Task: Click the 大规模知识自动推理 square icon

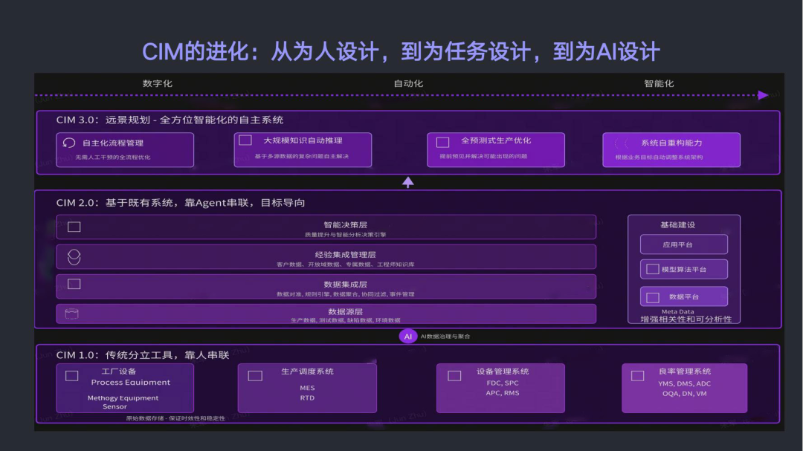Action: click(245, 139)
